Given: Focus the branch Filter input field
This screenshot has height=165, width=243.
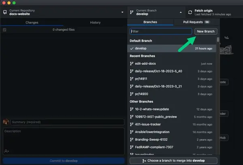Looking at the screenshot, I should [161, 31].
